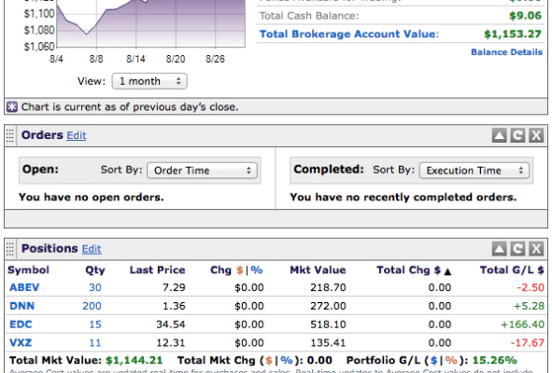This screenshot has height=373, width=552.
Task: Click the Edit link beside Positions
Action: pyautogui.click(x=92, y=249)
